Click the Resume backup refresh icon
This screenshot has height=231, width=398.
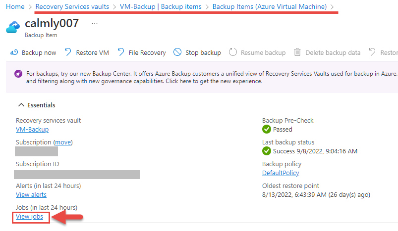[233, 52]
